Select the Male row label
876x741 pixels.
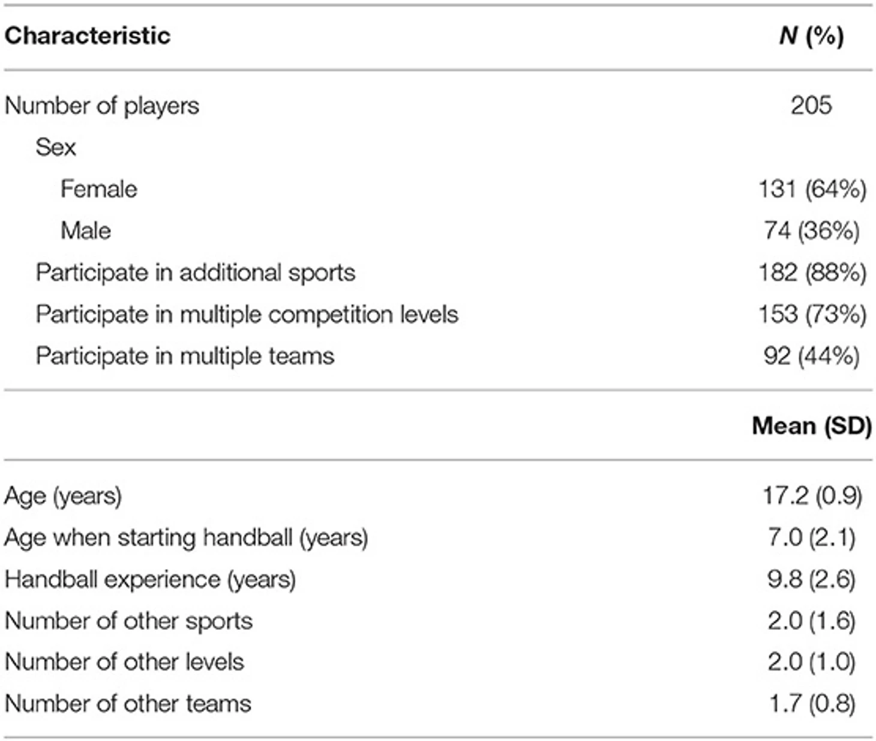(x=86, y=231)
